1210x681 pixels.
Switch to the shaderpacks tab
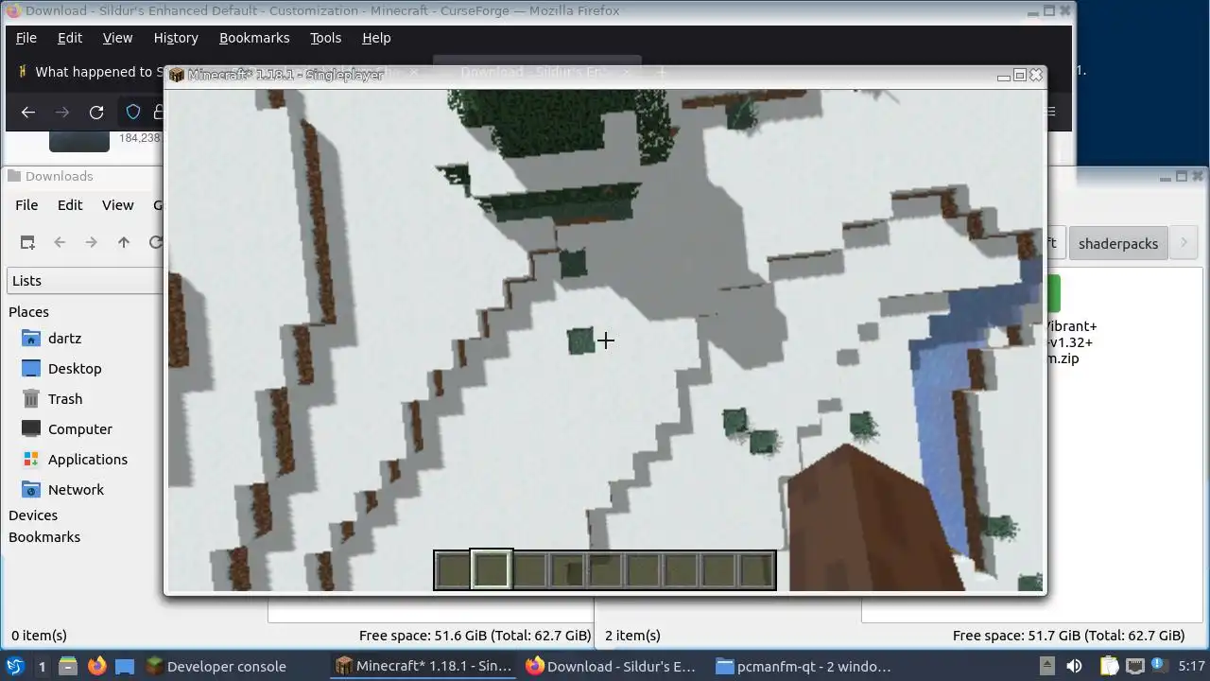[x=1118, y=243]
